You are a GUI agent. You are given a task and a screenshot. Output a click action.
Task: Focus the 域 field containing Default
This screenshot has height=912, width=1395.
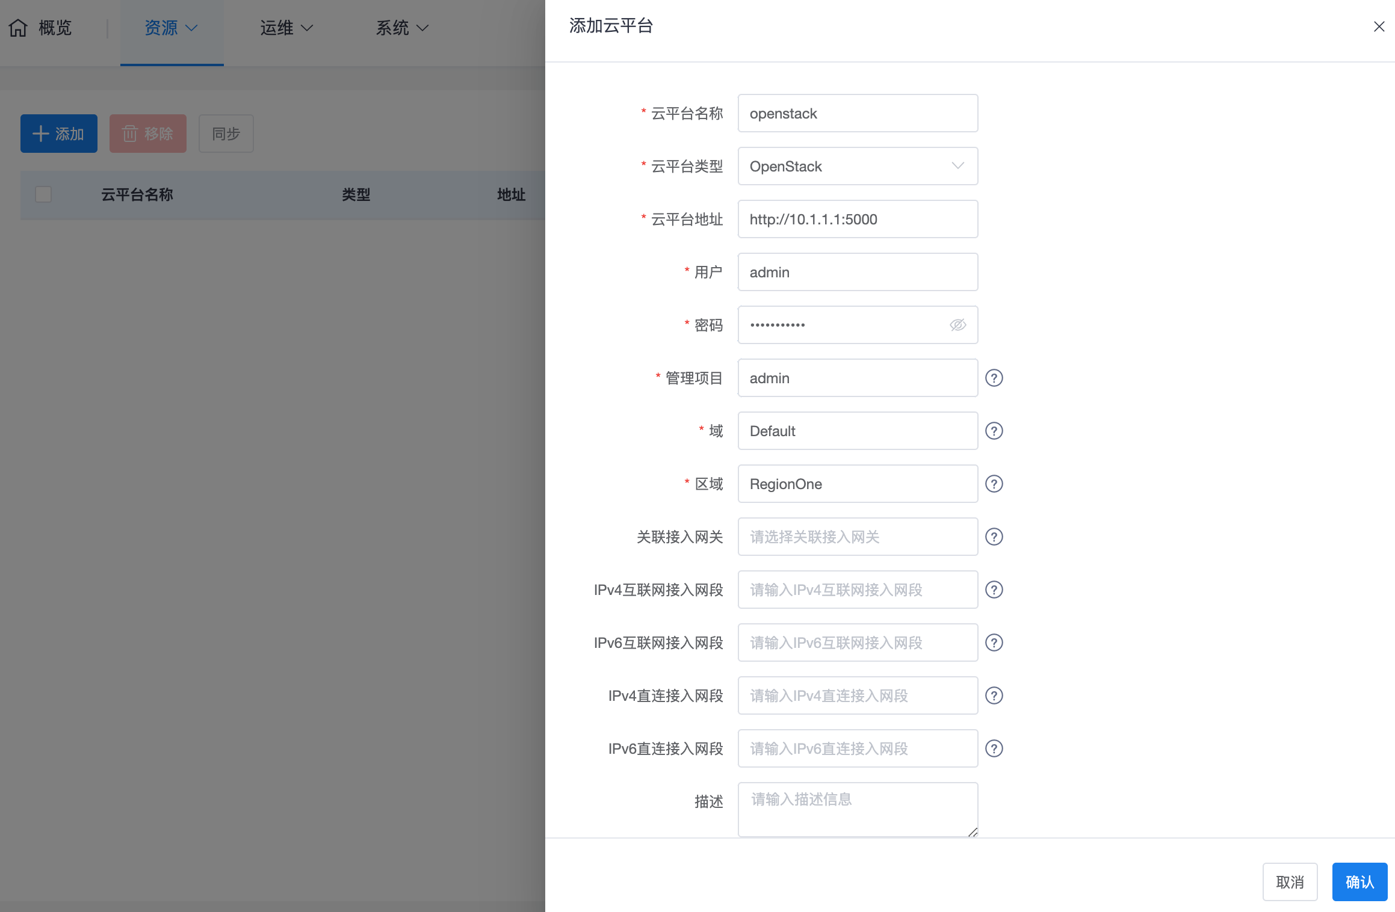[858, 431]
